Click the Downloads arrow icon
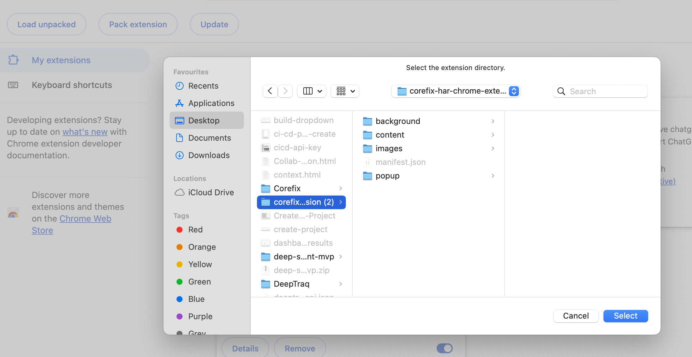 coord(180,155)
